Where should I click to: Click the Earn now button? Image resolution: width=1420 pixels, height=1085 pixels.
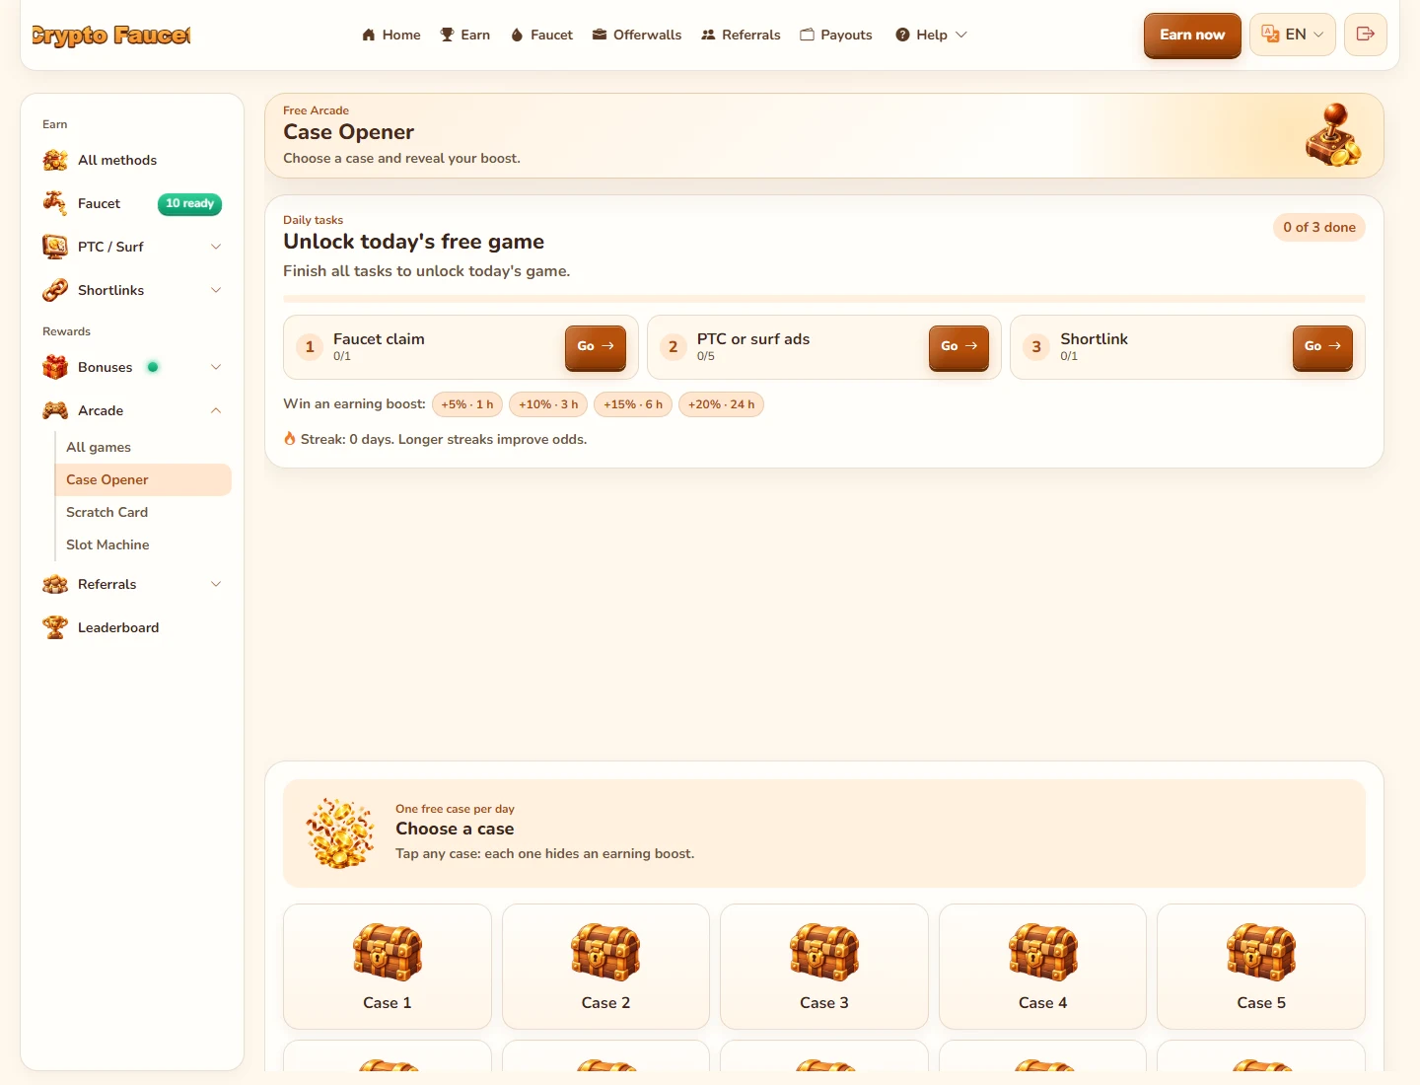click(x=1192, y=35)
